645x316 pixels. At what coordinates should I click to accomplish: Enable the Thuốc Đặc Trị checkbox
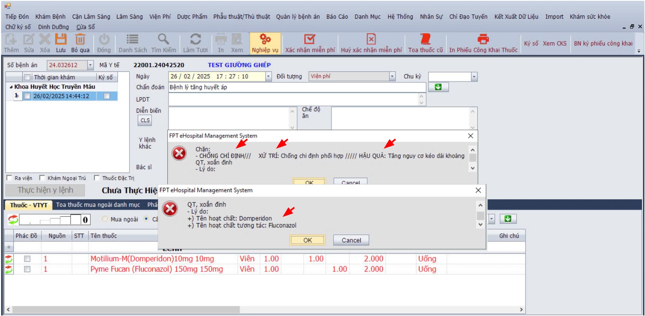(97, 178)
